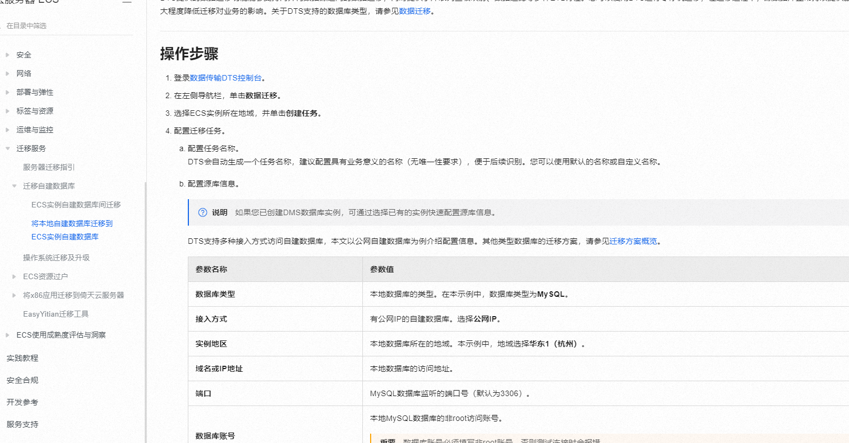Click the 操作步骤 heading

pyautogui.click(x=189, y=54)
